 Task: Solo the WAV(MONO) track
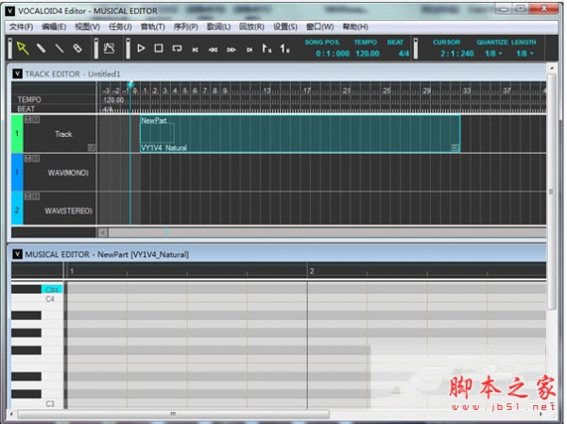pos(36,159)
